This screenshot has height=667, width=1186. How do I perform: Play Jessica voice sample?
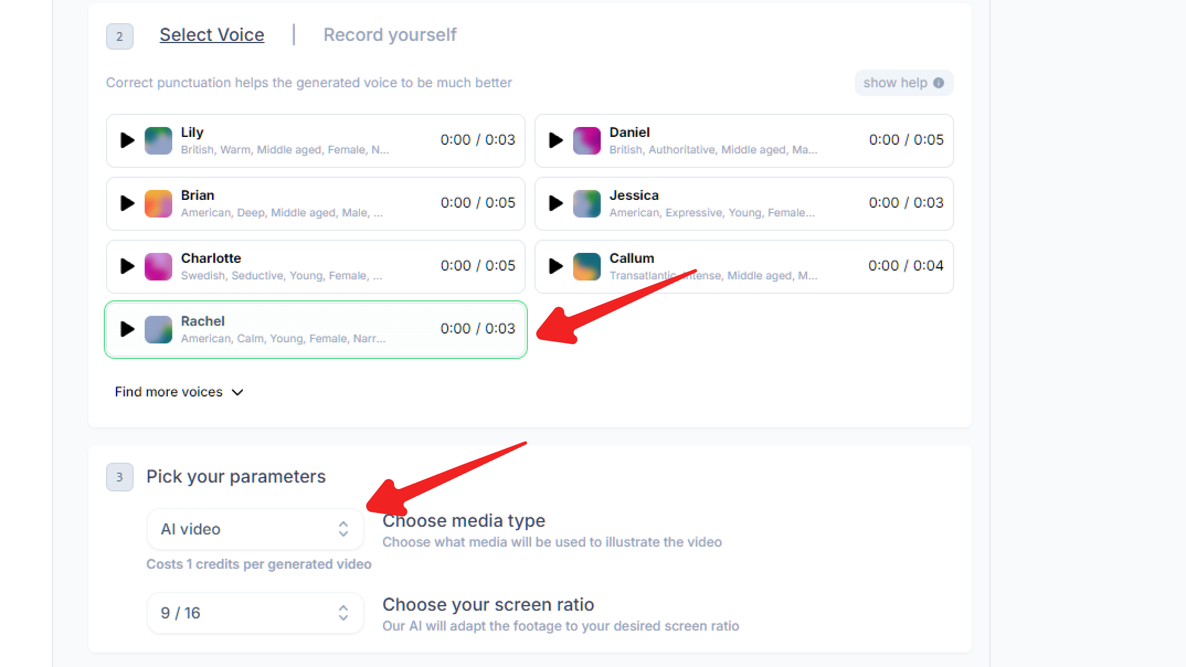click(556, 203)
